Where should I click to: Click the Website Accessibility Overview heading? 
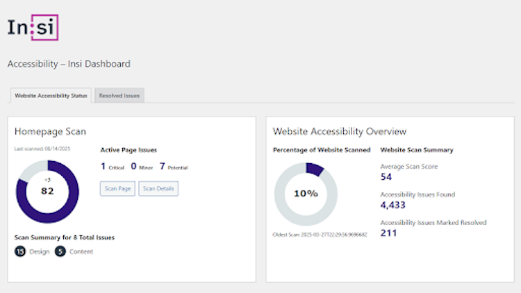(339, 131)
